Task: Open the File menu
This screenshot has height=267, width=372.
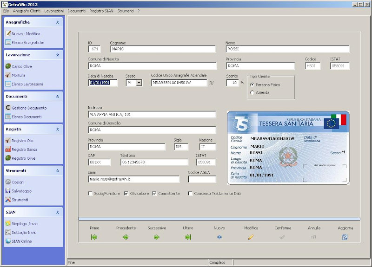Action: (x=6, y=11)
